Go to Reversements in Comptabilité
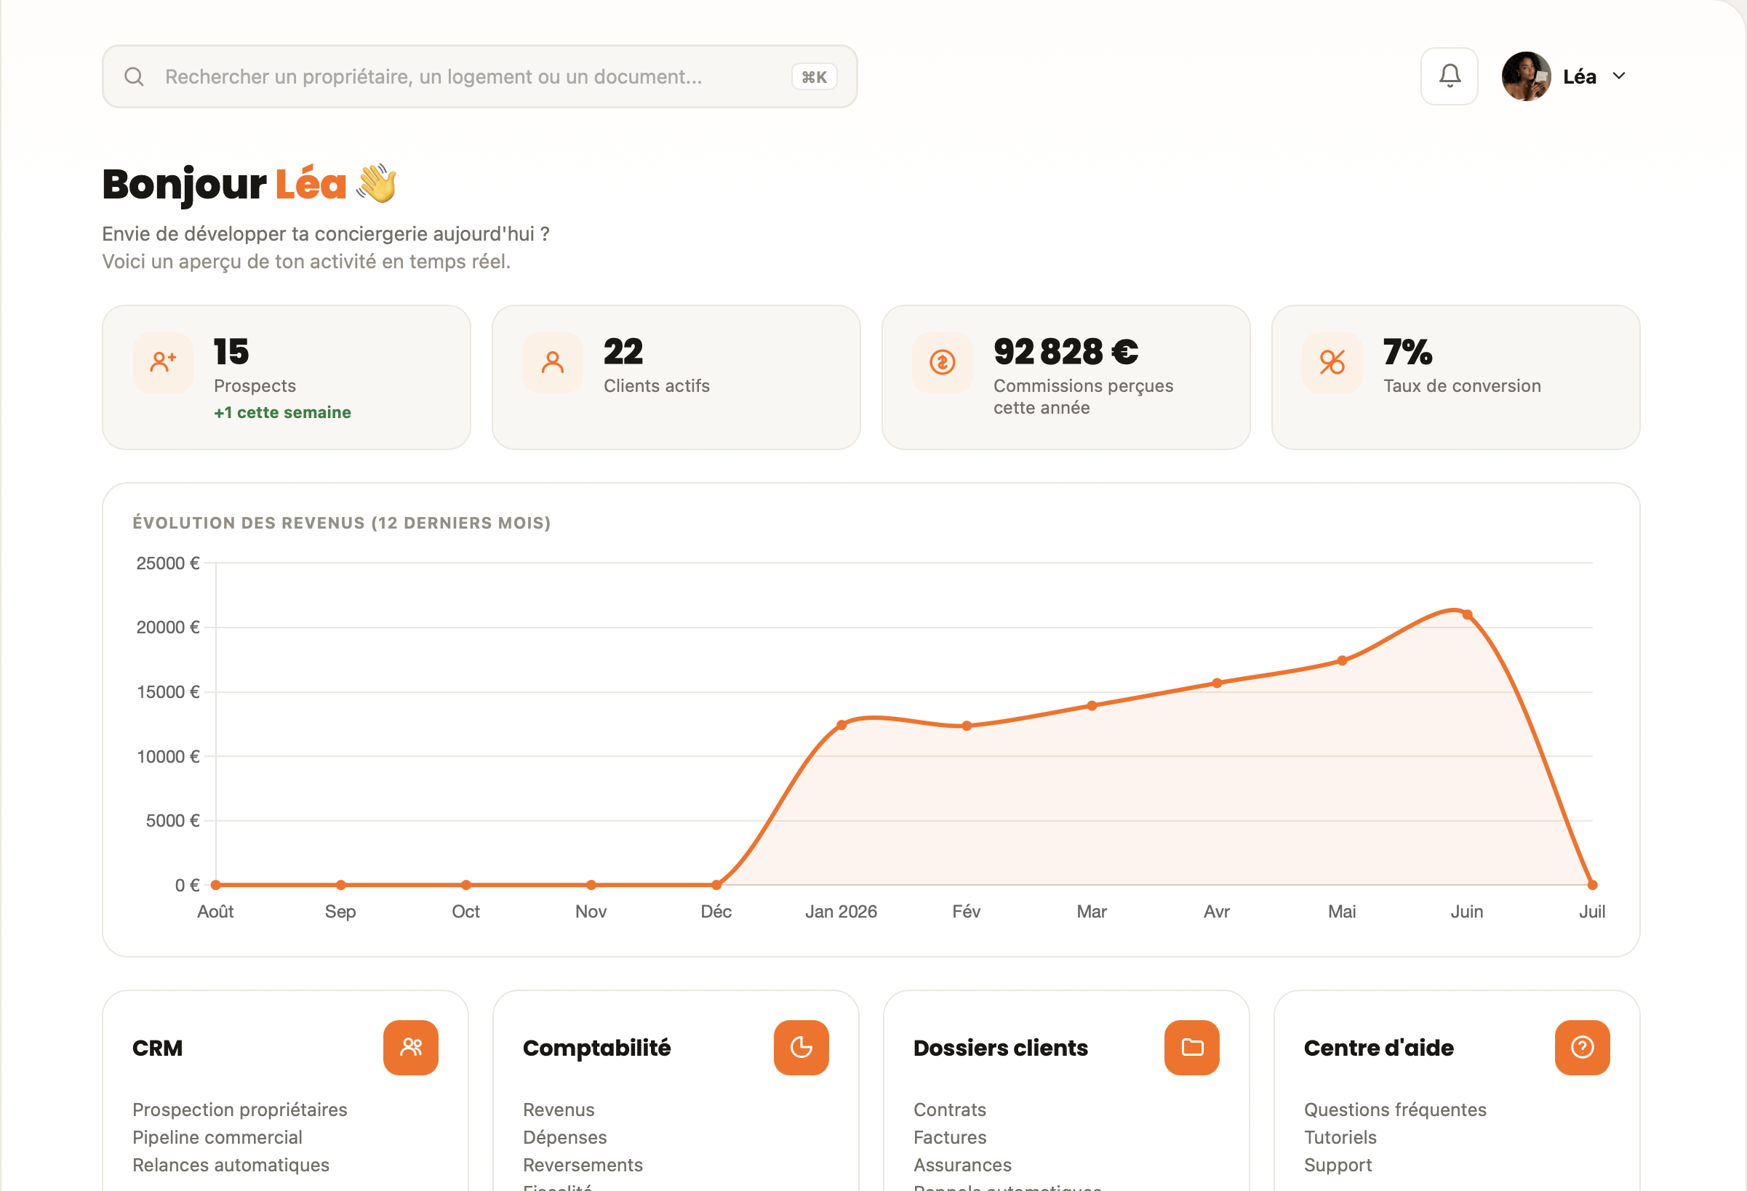Screen dimensions: 1747x1191 click(583, 1165)
